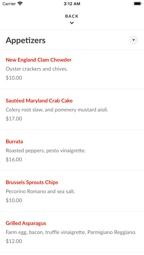Screen dimensions: 144x255
Task: Click the down chevron under BACK
Action: pyautogui.click(x=72, y=23)
